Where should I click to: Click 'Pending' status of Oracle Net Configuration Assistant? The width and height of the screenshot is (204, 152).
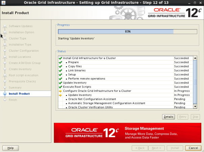coord(180,99)
